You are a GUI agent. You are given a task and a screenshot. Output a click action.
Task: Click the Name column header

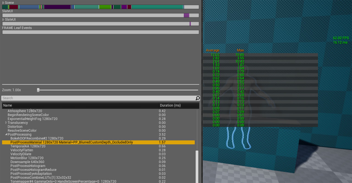point(81,106)
